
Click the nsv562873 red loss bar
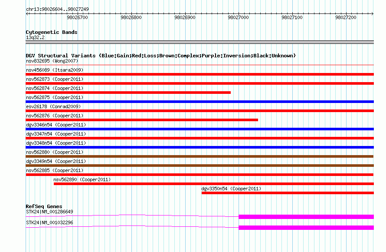click(200, 83)
